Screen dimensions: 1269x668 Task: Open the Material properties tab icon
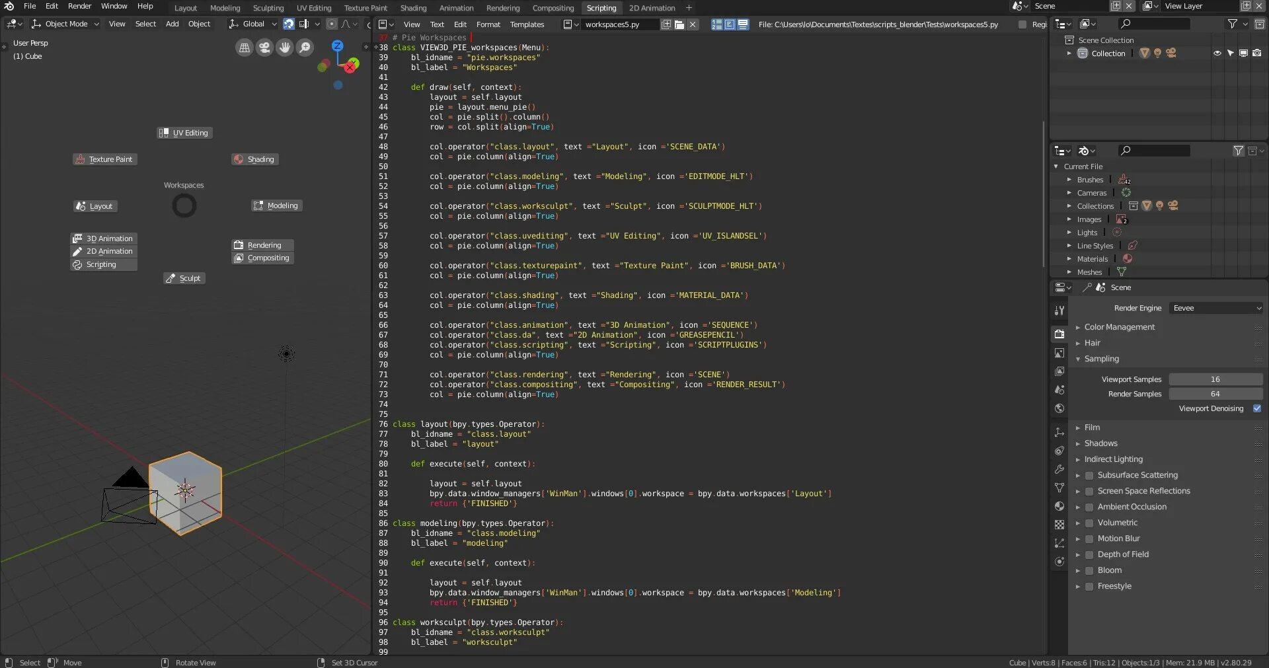pyautogui.click(x=1059, y=506)
